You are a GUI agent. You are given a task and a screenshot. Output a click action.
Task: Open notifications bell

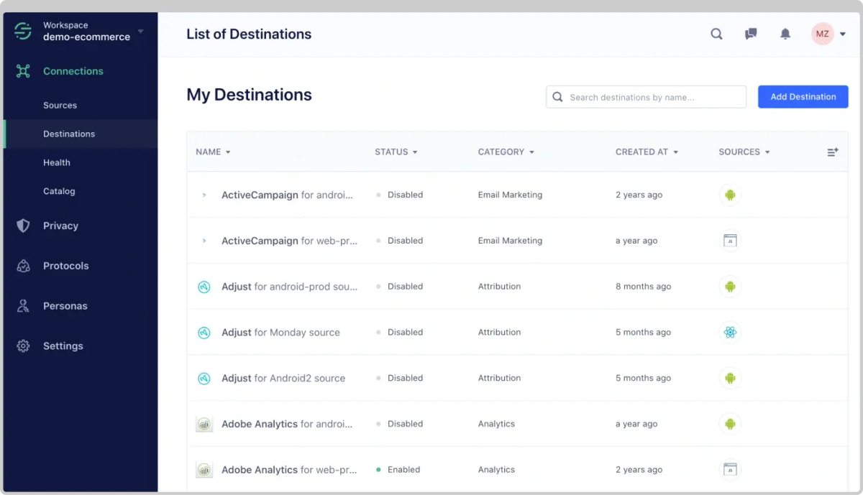(x=785, y=34)
